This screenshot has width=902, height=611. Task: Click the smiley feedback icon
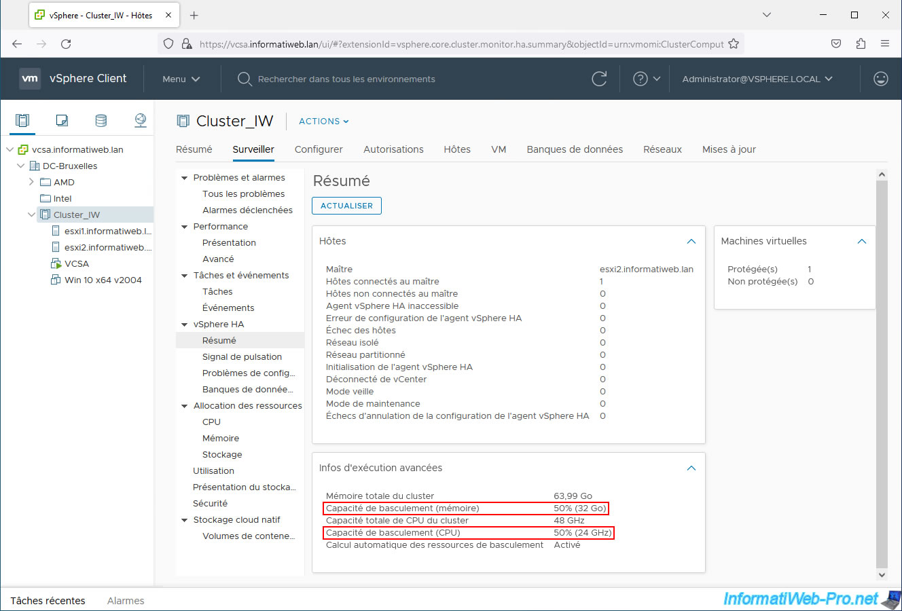[x=881, y=79]
